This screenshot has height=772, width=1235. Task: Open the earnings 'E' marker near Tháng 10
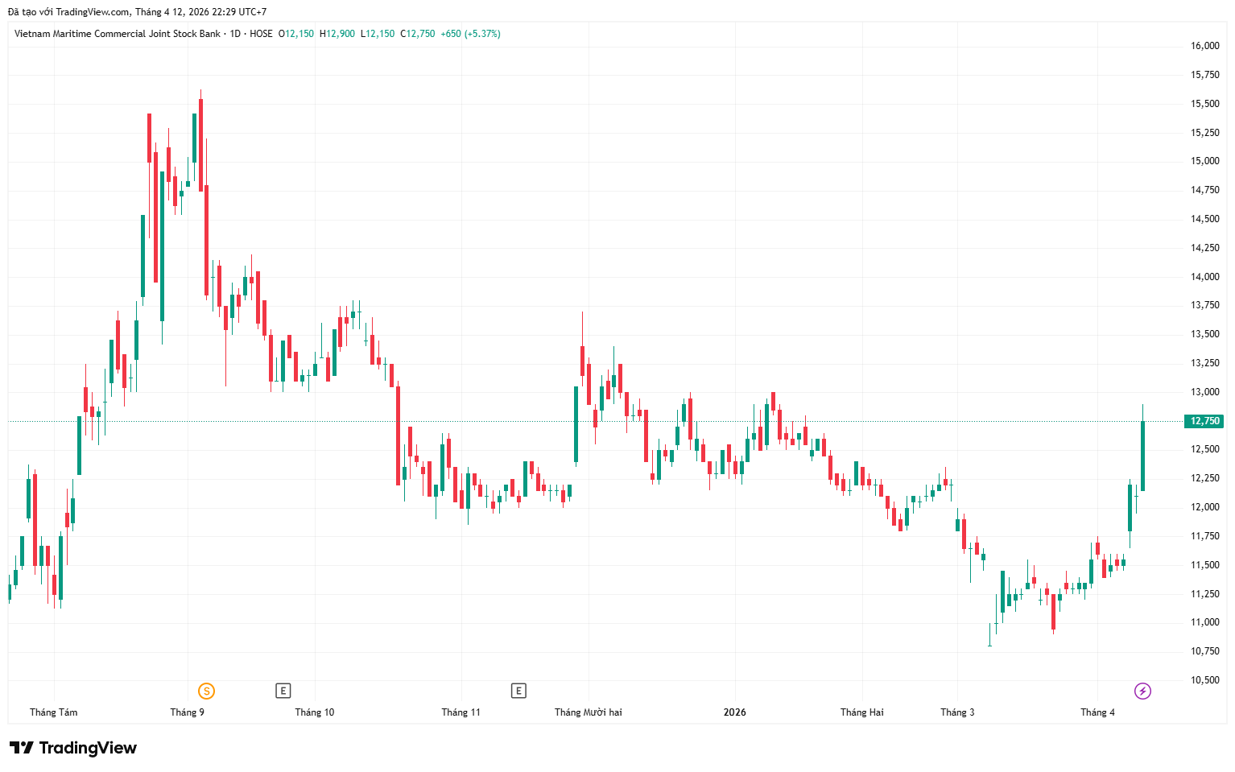283,691
